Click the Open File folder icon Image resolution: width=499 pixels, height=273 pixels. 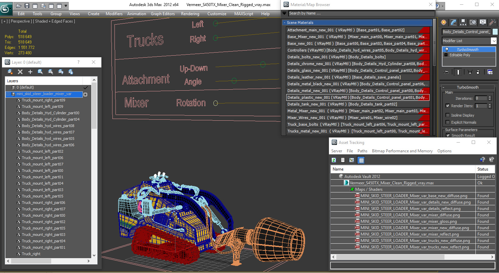pos(19,6)
